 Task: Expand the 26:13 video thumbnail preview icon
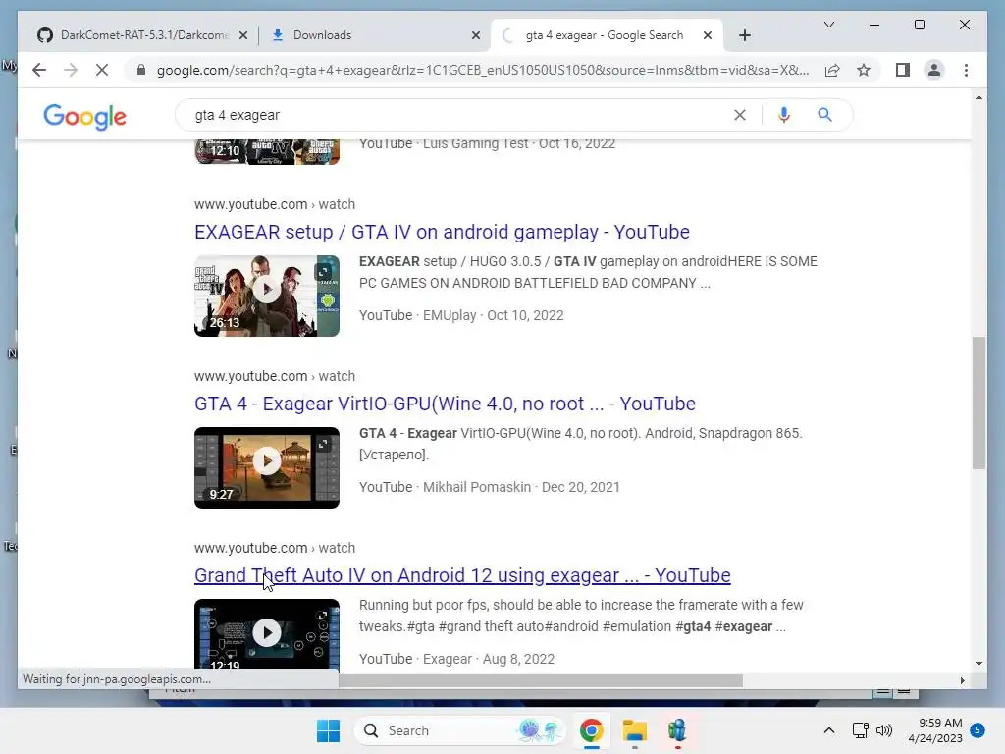323,272
